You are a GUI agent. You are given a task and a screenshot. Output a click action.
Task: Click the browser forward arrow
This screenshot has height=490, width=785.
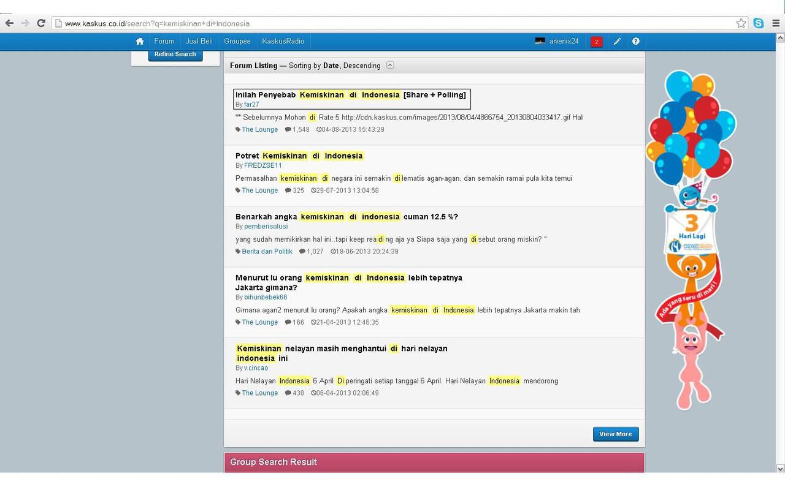[25, 23]
